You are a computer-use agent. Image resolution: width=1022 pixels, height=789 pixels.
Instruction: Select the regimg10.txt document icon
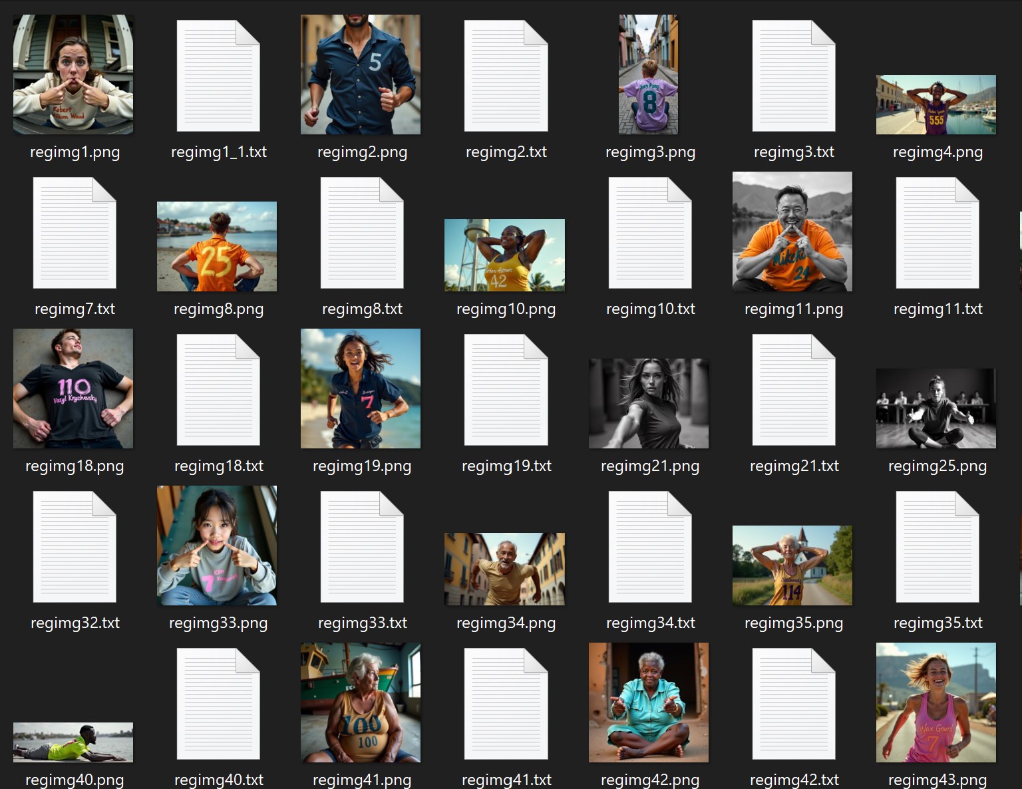[x=650, y=233]
